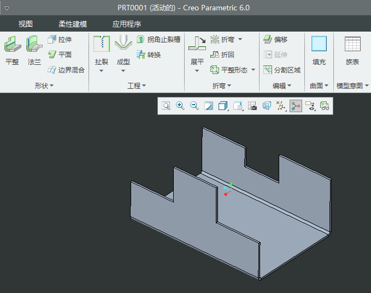Select the 法兰 flange tool
The width and height of the screenshot is (371, 293).
tap(34, 50)
